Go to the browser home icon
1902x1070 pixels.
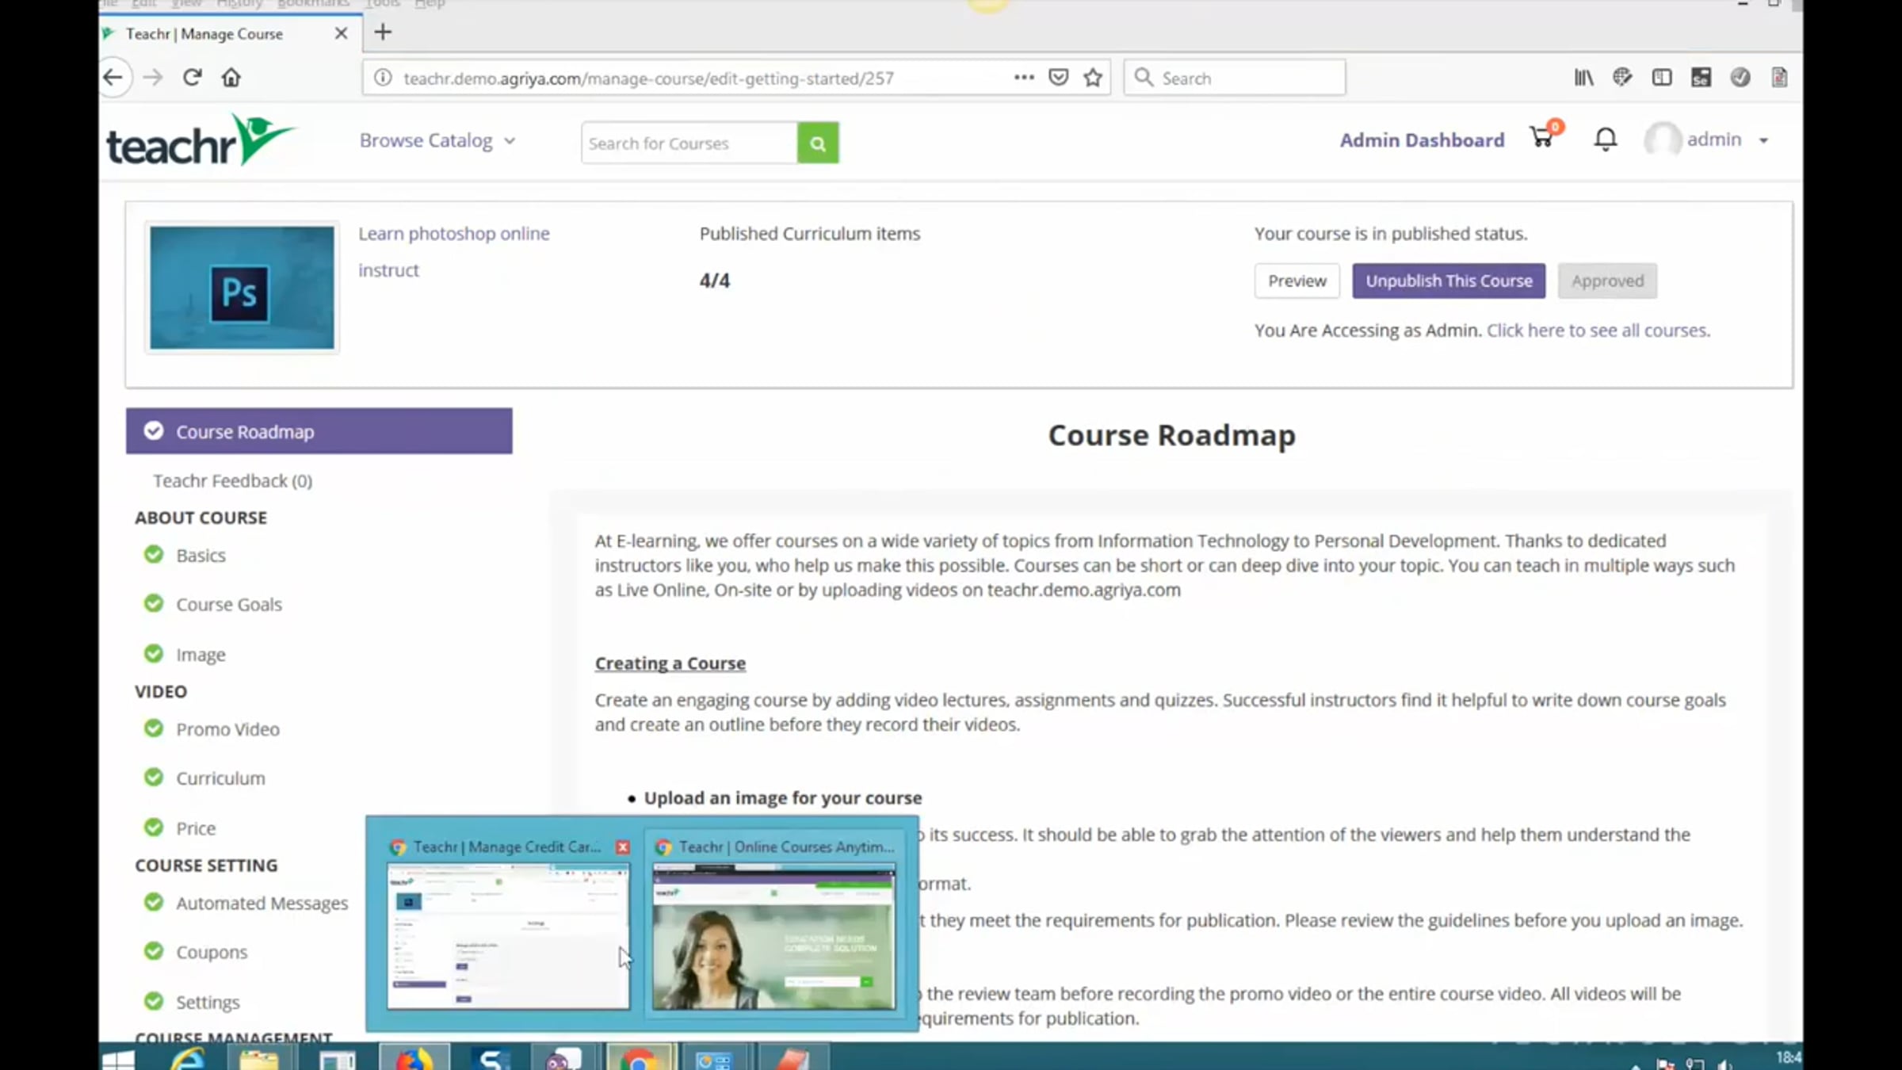click(231, 78)
